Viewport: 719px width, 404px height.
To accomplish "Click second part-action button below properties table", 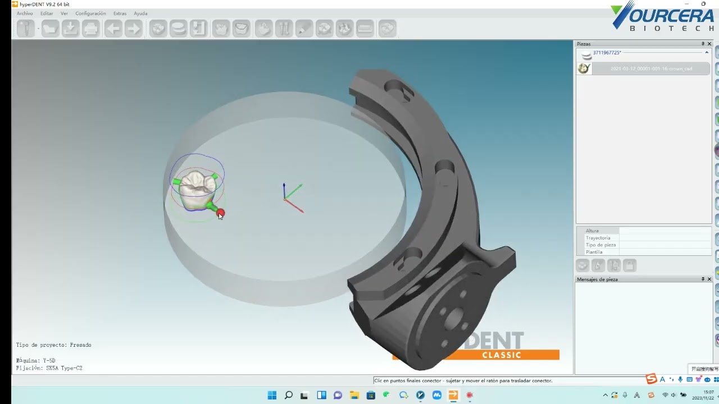I will [x=599, y=265].
